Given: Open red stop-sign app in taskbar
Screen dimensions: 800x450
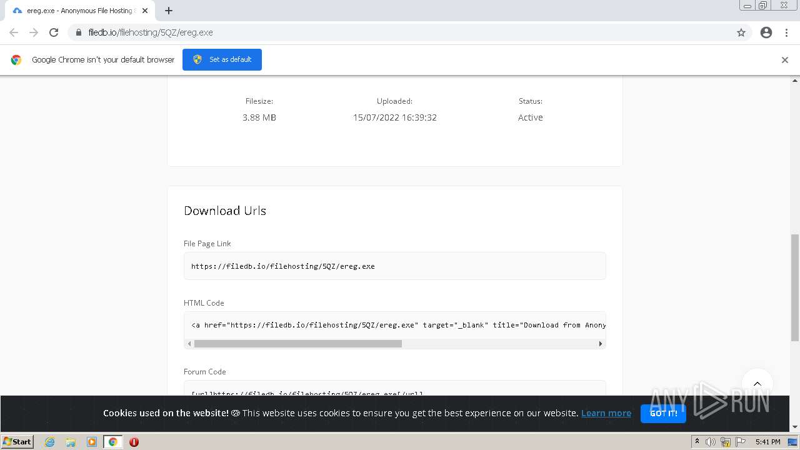Looking at the screenshot, I should (x=134, y=442).
